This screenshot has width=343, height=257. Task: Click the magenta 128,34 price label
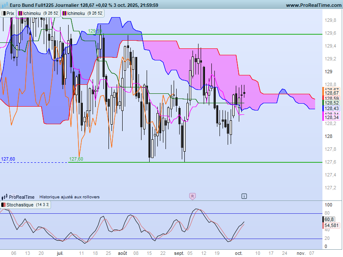click(331, 117)
